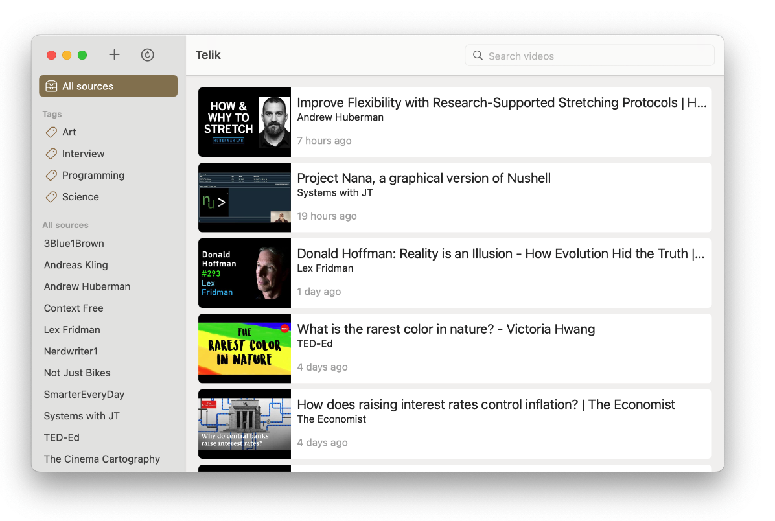Click the All sources tray icon
Viewport: 775px width, 521px height.
pos(51,86)
